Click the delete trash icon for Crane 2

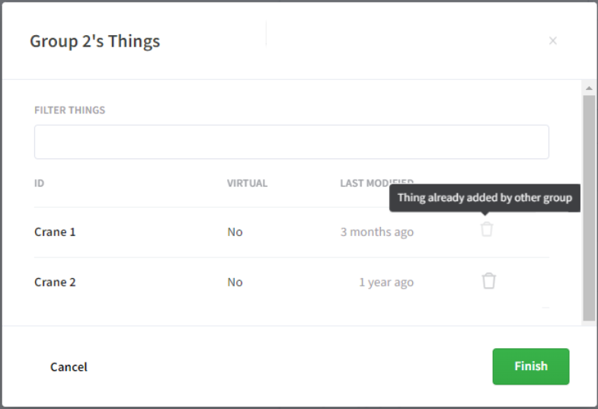click(x=488, y=281)
